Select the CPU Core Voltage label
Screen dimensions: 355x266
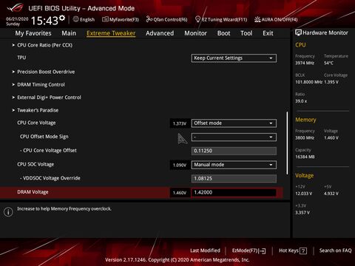pyautogui.click(x=36, y=123)
